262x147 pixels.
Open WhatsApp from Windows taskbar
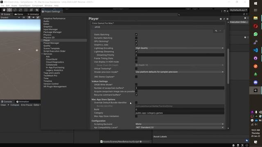coord(255,34)
